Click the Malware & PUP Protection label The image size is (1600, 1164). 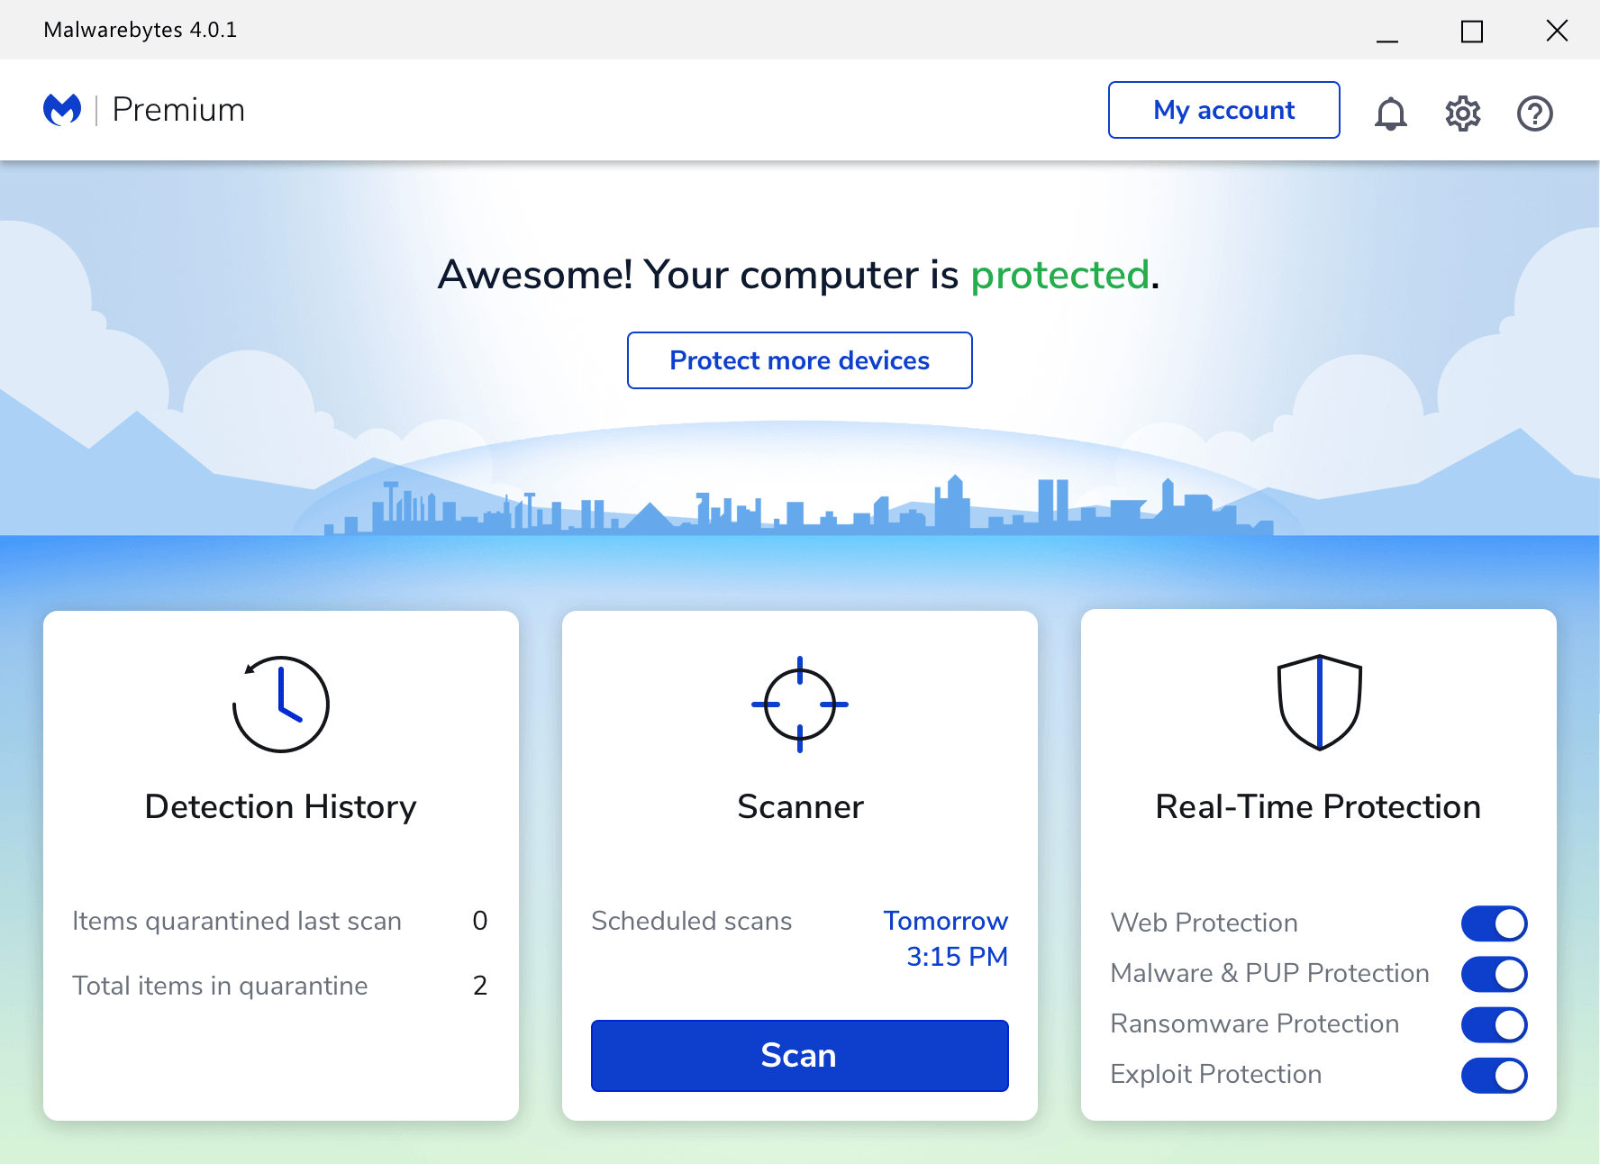[x=1270, y=973]
